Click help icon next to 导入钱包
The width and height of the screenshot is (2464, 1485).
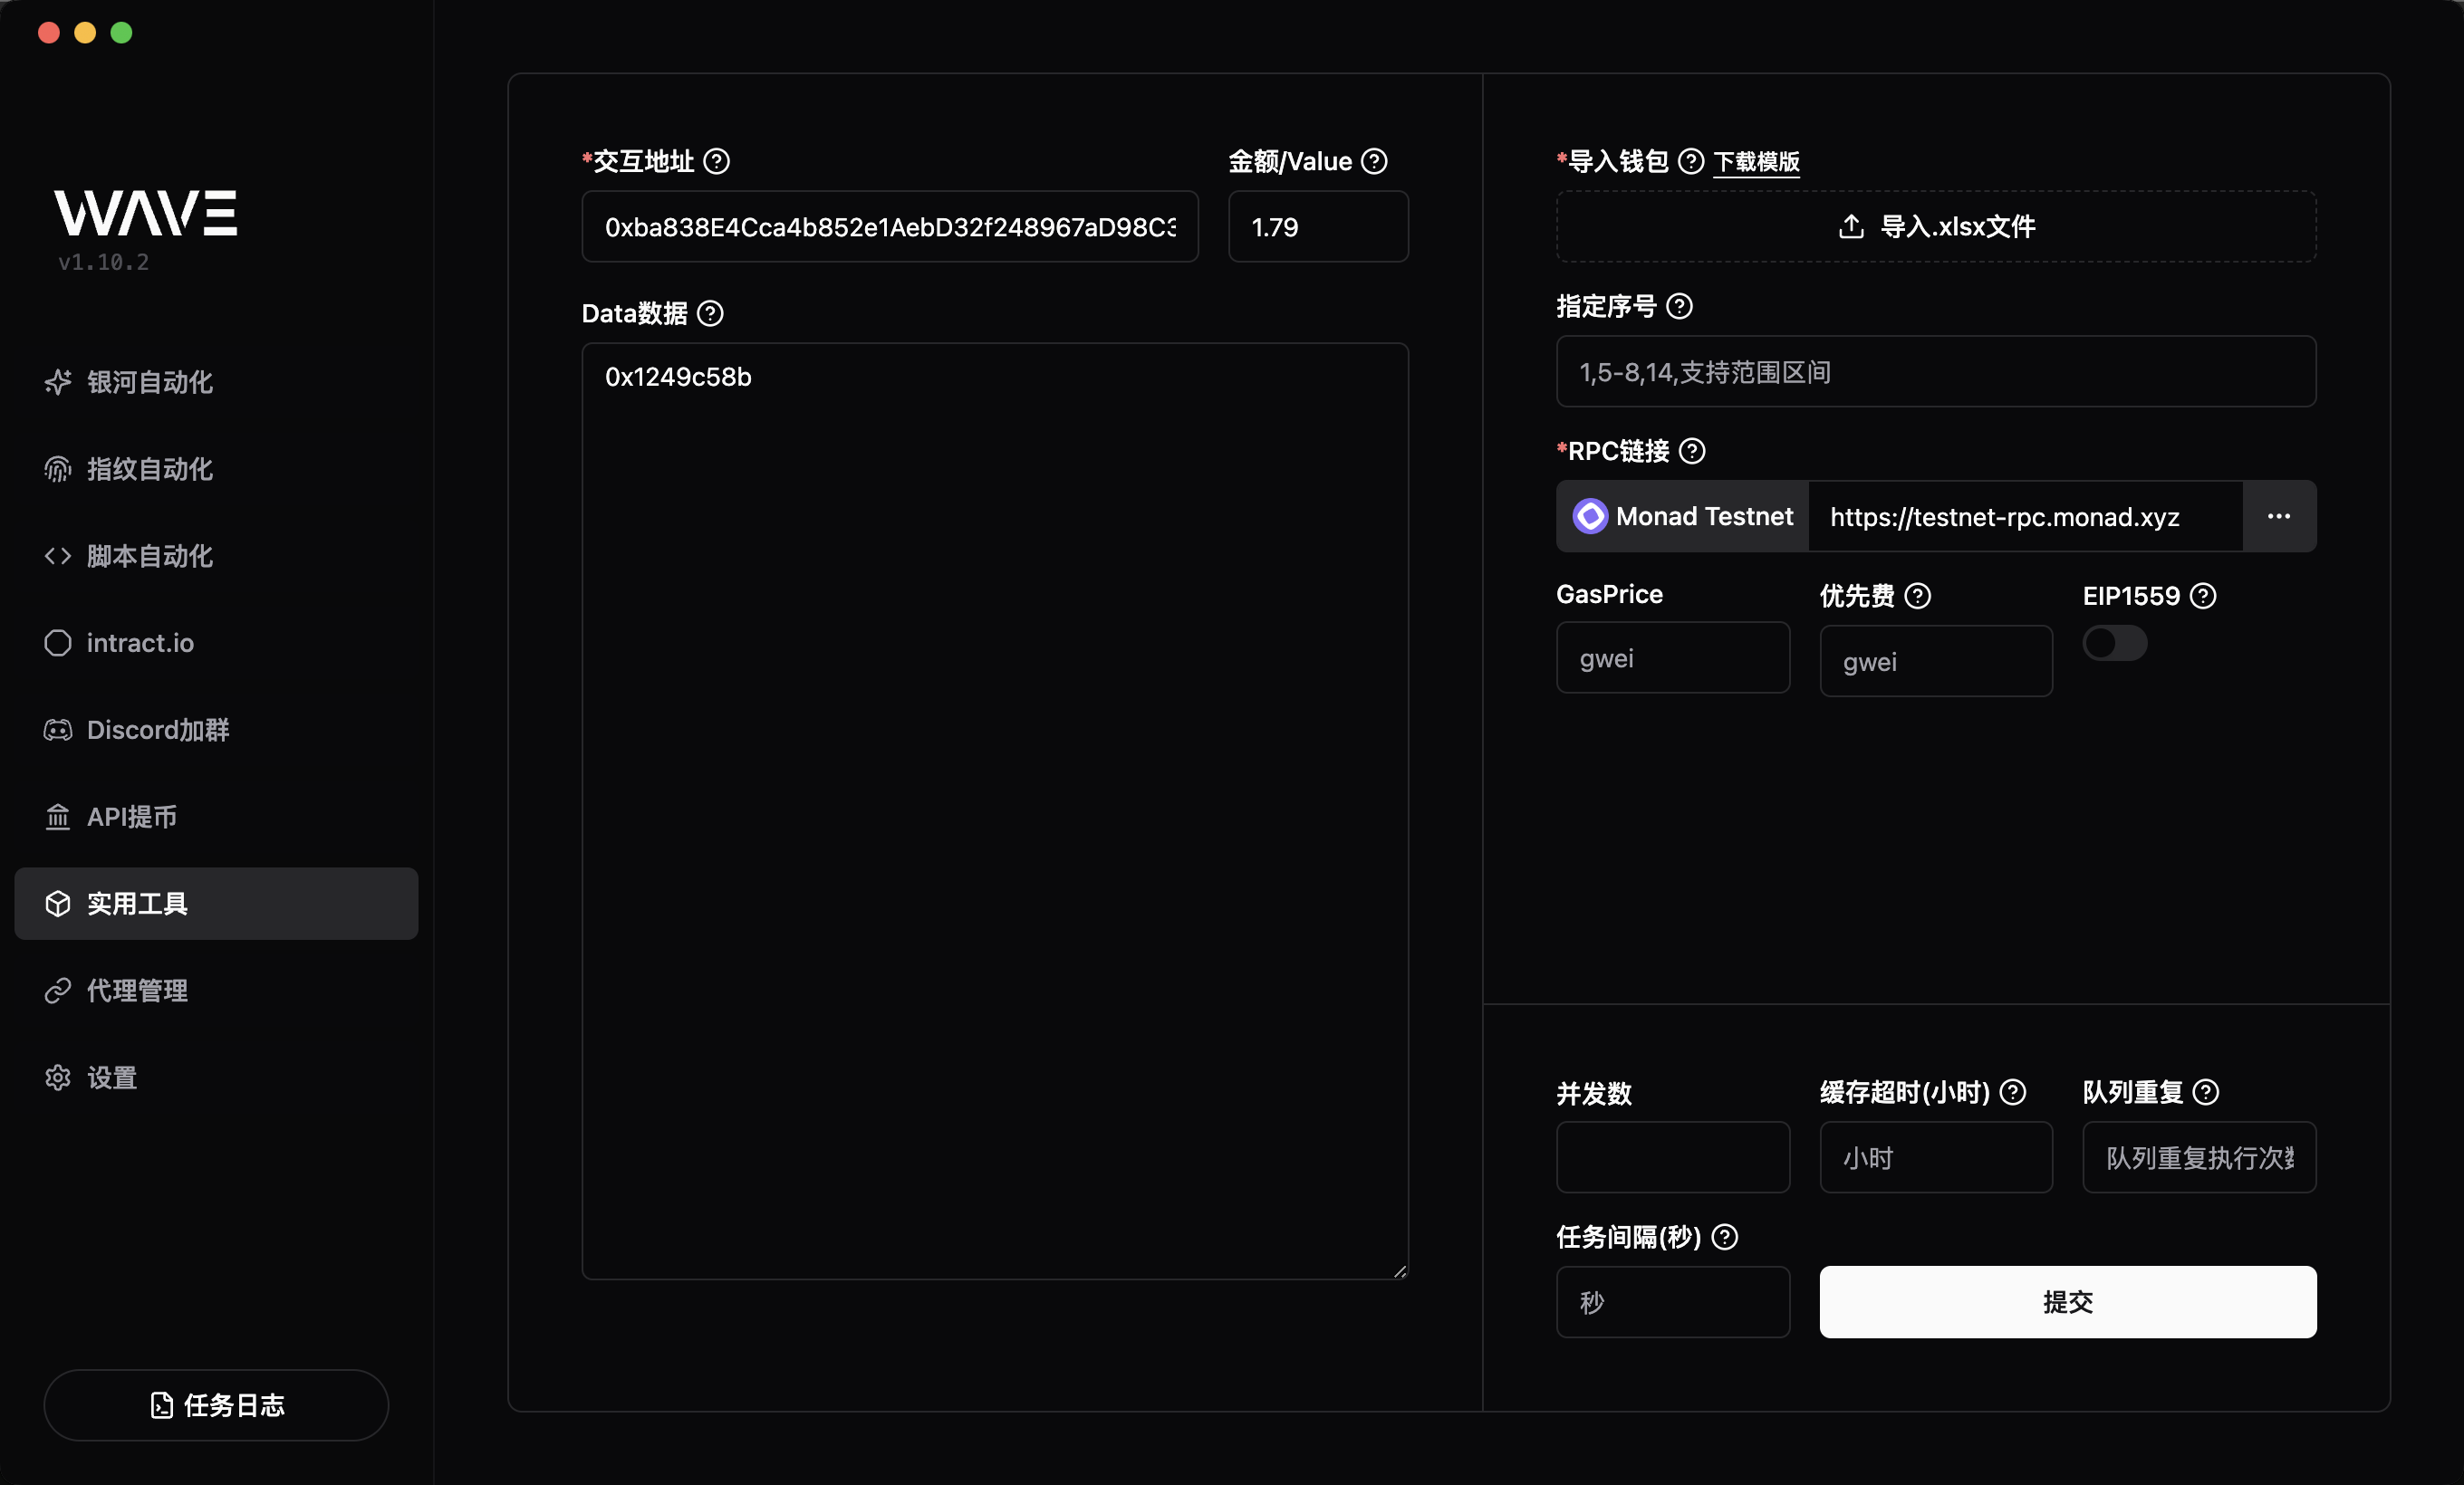(x=1691, y=161)
